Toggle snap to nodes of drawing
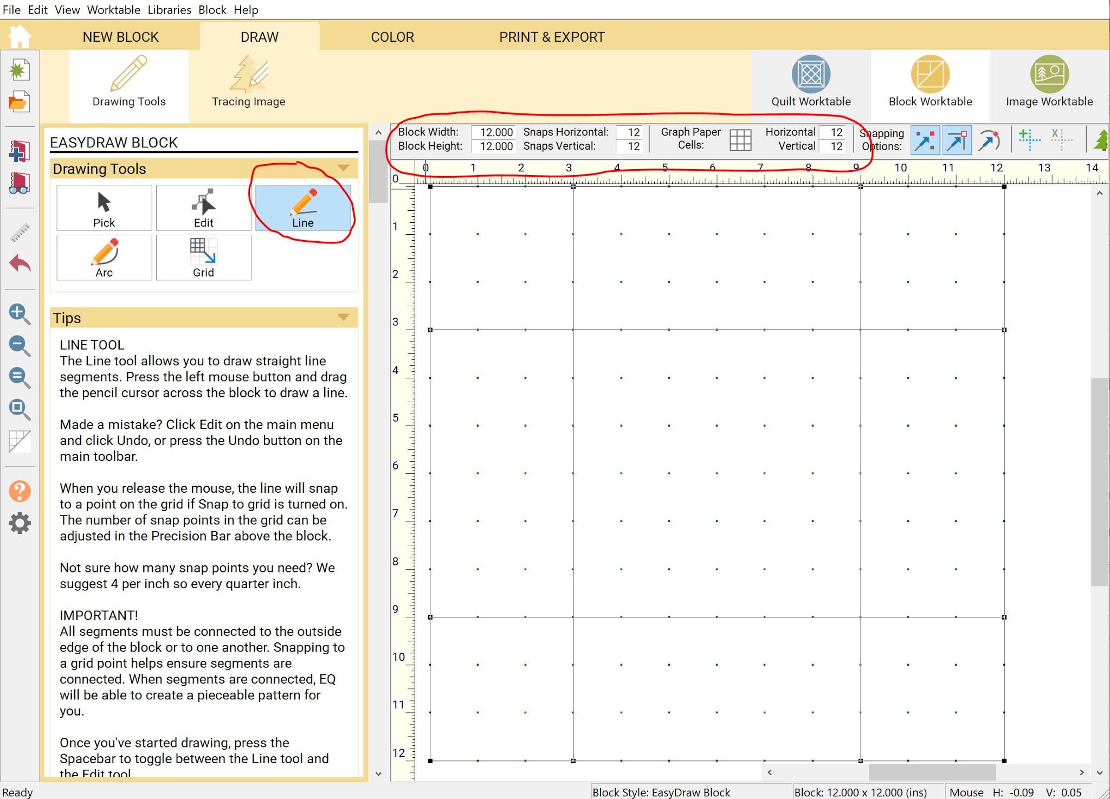 click(957, 140)
